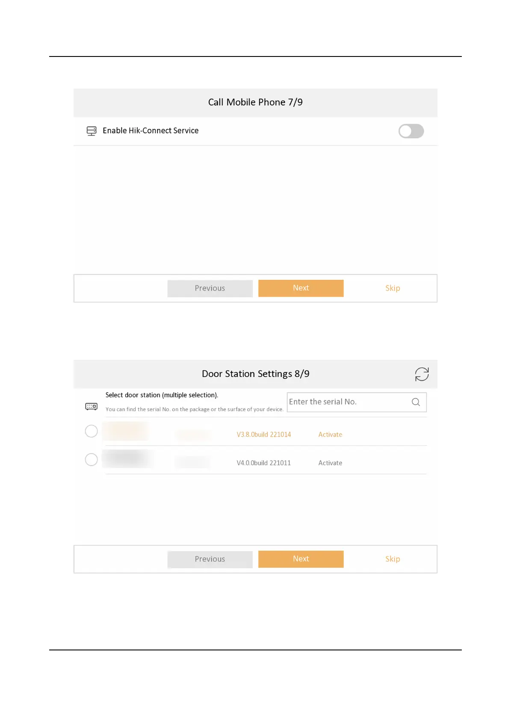
Task: Click the Door Station Settings 8/9 title
Action: [255, 374]
